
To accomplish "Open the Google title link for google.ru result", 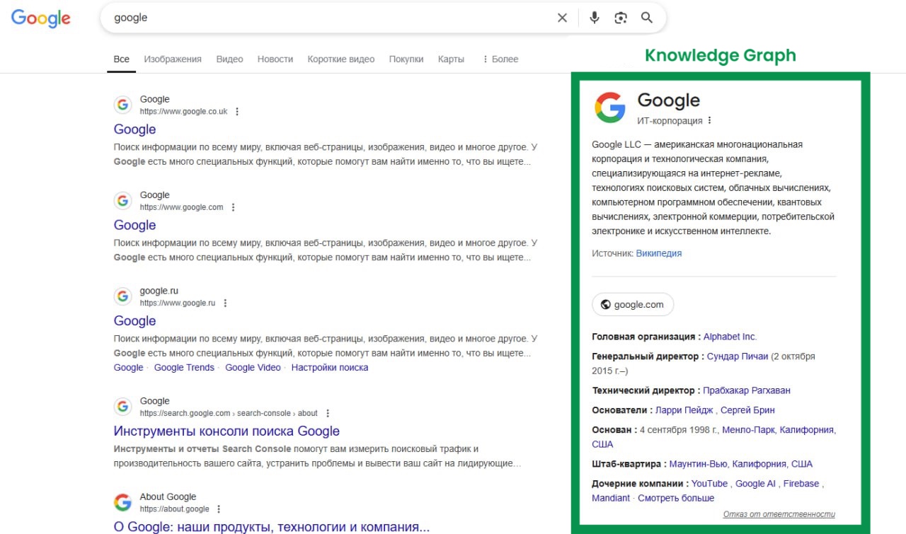I will point(134,320).
